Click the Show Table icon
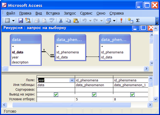 coord(131,21)
